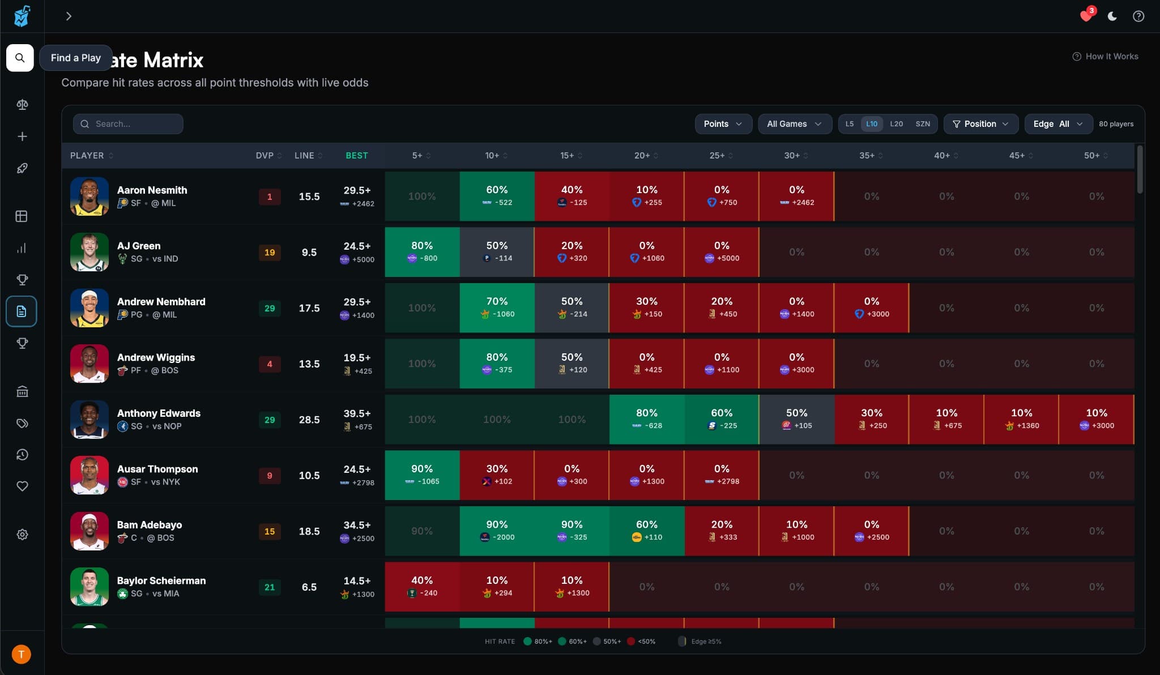The height and width of the screenshot is (675, 1160).
Task: Open the search panel from the sidebar
Action: pos(20,58)
